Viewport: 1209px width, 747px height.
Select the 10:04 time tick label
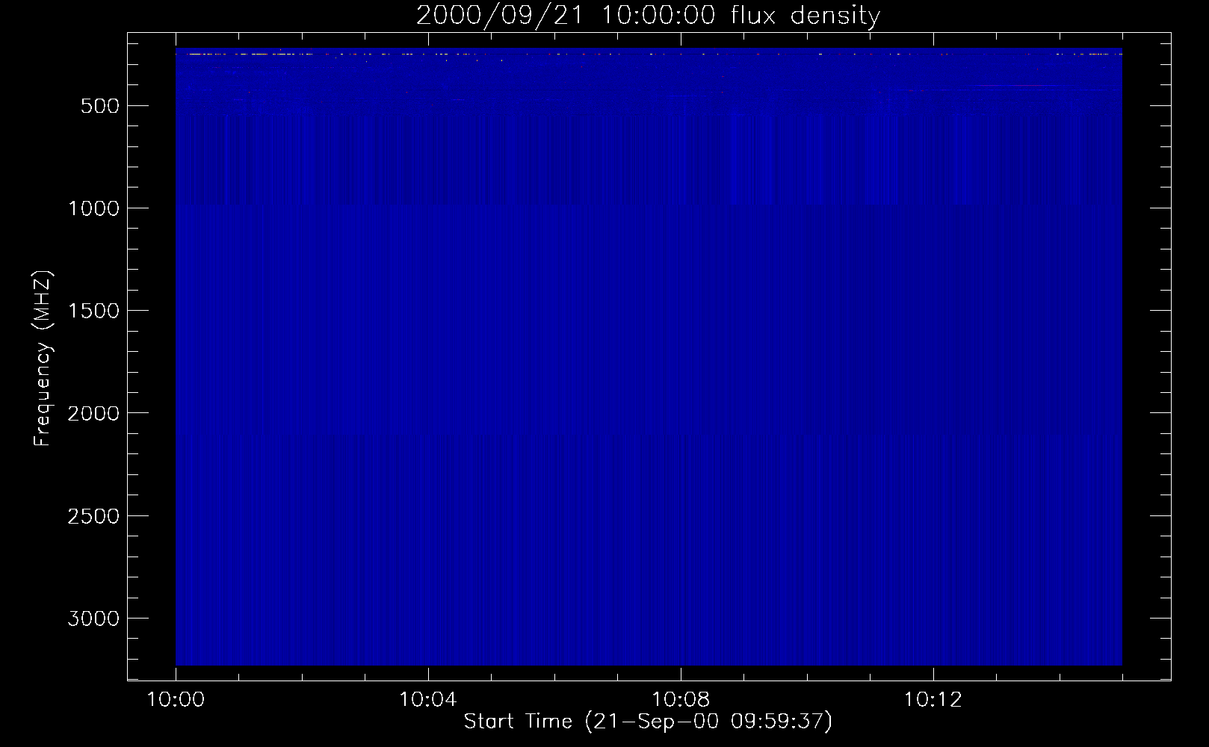428,700
